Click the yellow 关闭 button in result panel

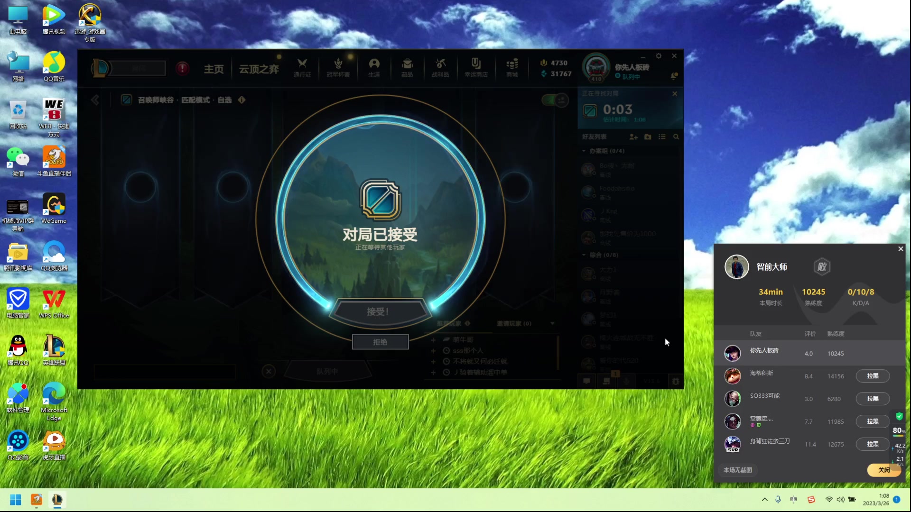[884, 470]
